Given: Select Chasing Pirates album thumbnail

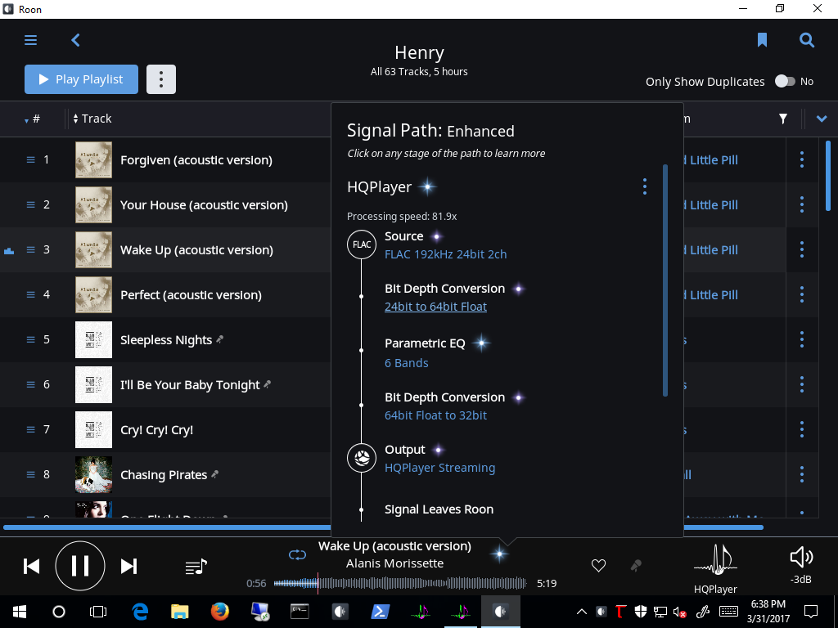Looking at the screenshot, I should coord(93,474).
